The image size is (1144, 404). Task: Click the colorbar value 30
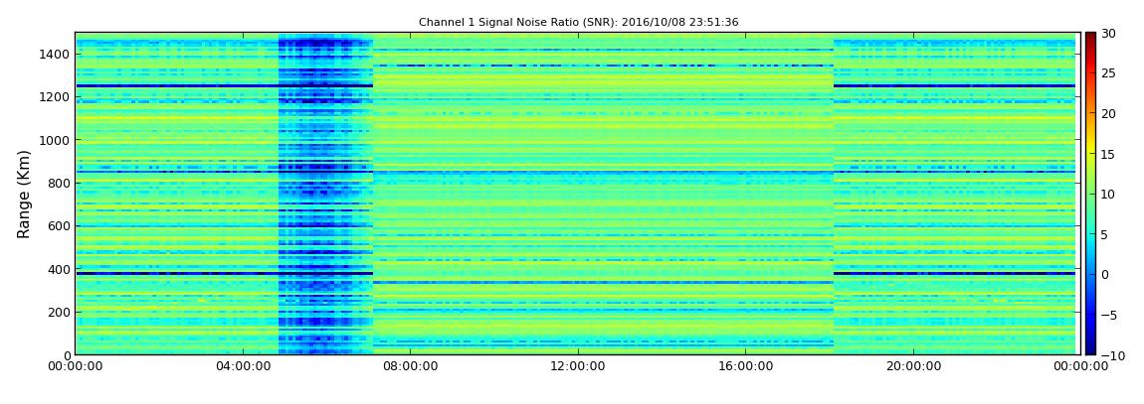(x=1109, y=34)
